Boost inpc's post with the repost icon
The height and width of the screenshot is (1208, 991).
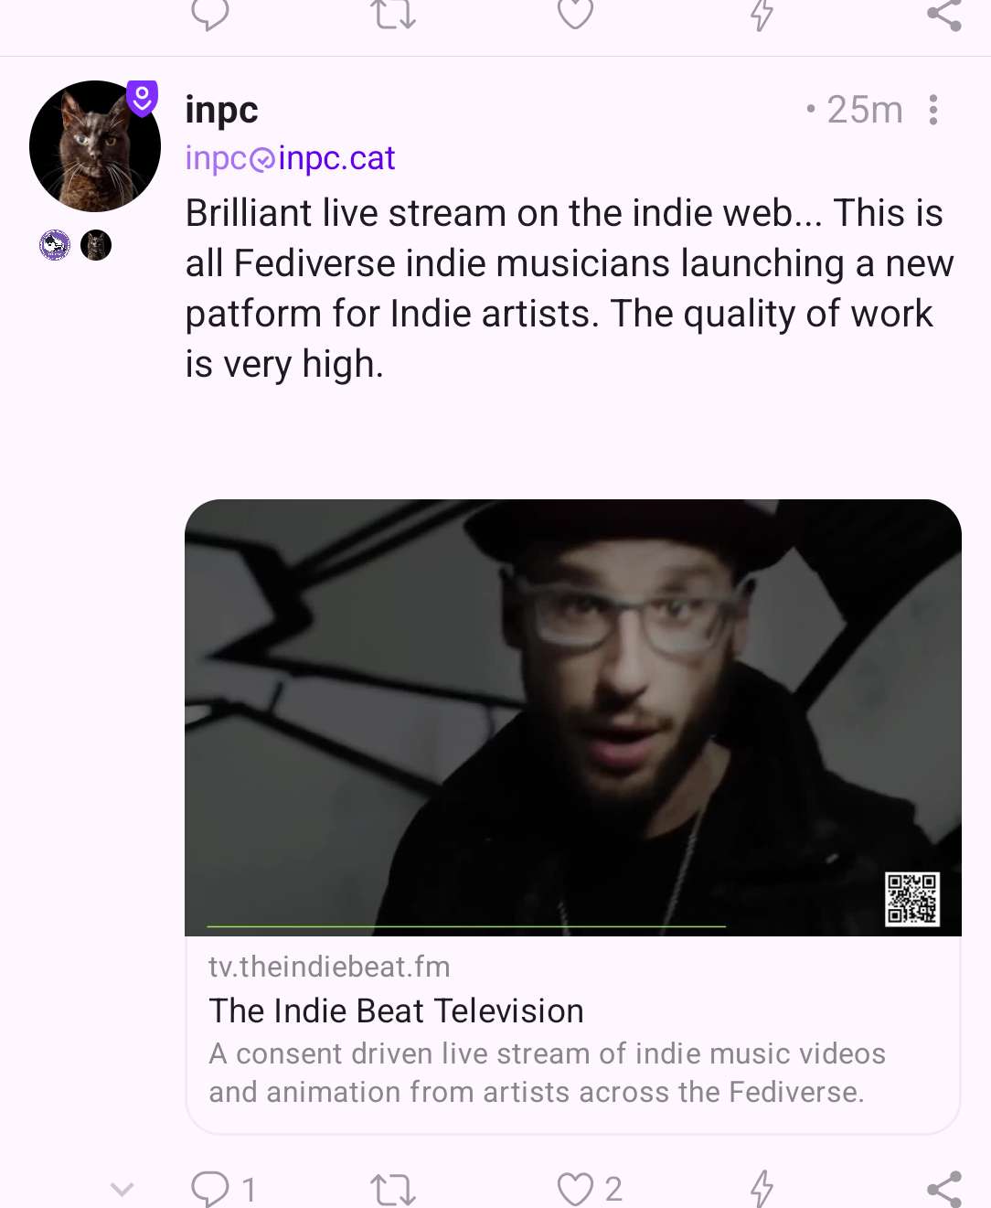(393, 1190)
